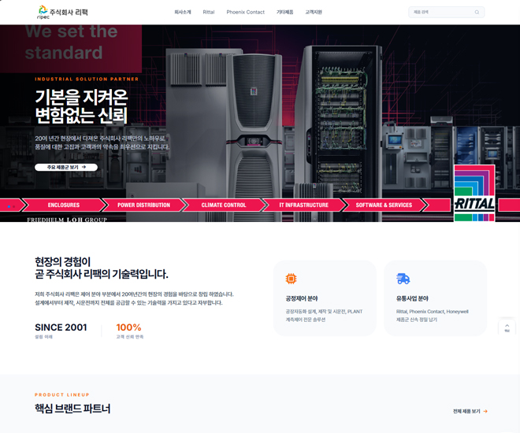This screenshot has width=520, height=433.
Task: Click the INDUSTRIAL SOLUTION PARTNER label
Action: pos(87,79)
